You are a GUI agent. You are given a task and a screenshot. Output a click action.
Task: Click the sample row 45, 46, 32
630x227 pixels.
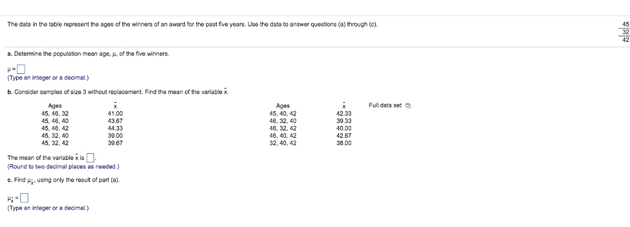55,113
